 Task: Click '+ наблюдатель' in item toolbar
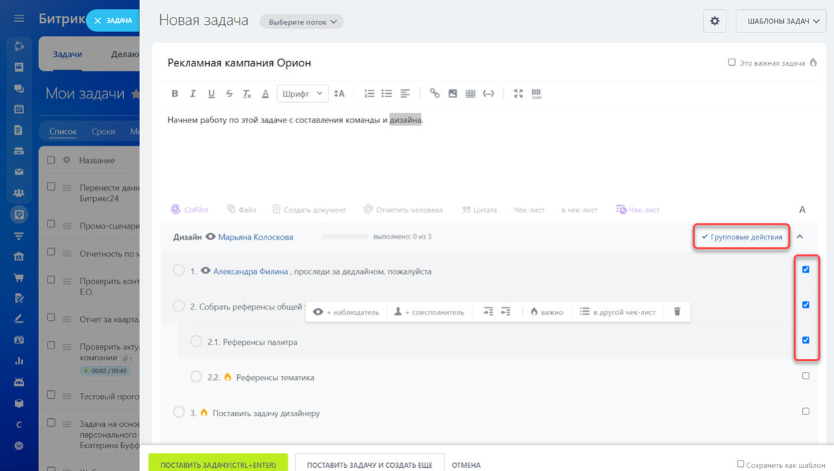346,312
